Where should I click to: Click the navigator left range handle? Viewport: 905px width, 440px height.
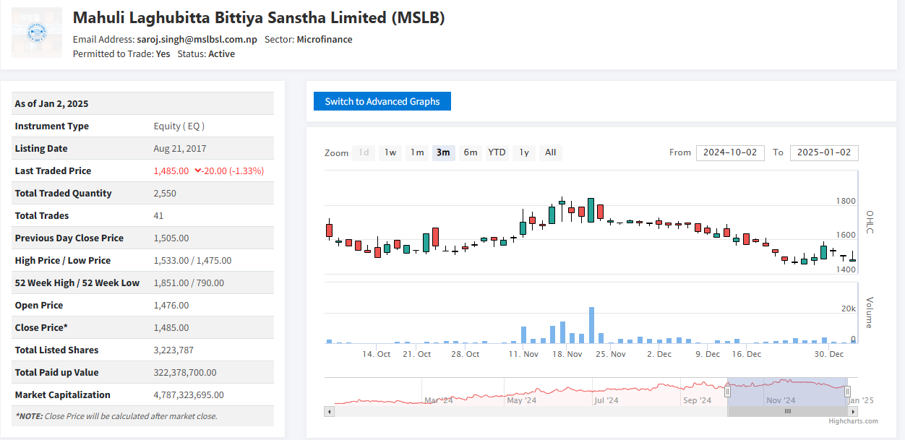point(728,392)
